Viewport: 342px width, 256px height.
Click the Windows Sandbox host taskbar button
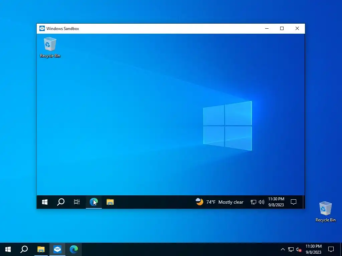[x=57, y=249]
